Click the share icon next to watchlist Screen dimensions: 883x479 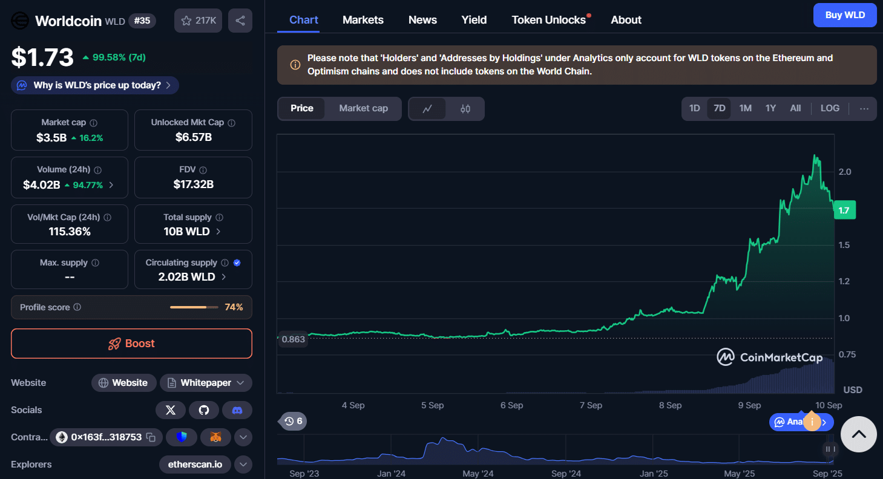point(240,21)
